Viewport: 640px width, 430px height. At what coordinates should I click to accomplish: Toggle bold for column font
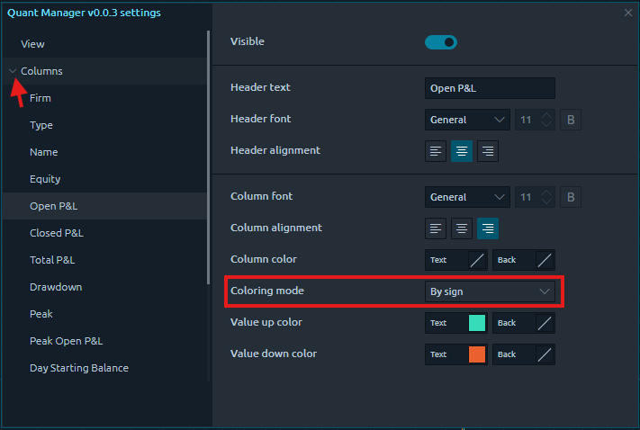click(x=570, y=197)
